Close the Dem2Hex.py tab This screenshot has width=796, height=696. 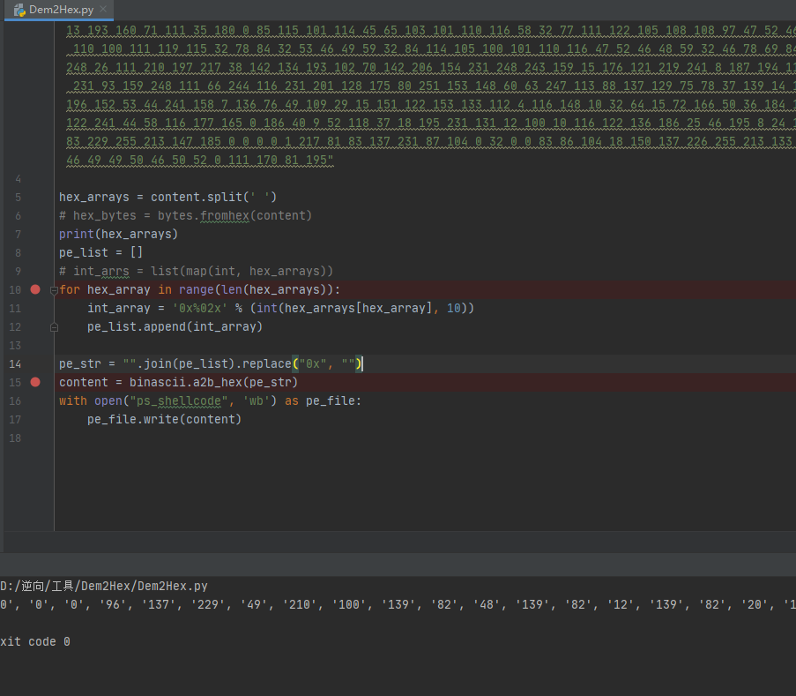click(x=103, y=9)
